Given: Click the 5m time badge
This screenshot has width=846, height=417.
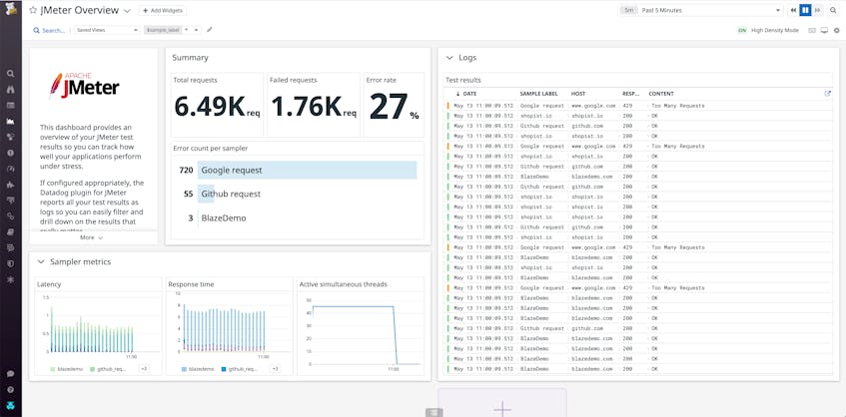Looking at the screenshot, I should point(628,10).
